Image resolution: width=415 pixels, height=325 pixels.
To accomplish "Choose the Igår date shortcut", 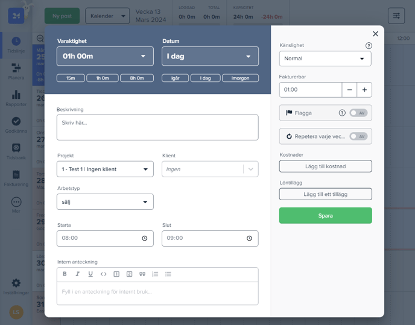I will point(176,78).
